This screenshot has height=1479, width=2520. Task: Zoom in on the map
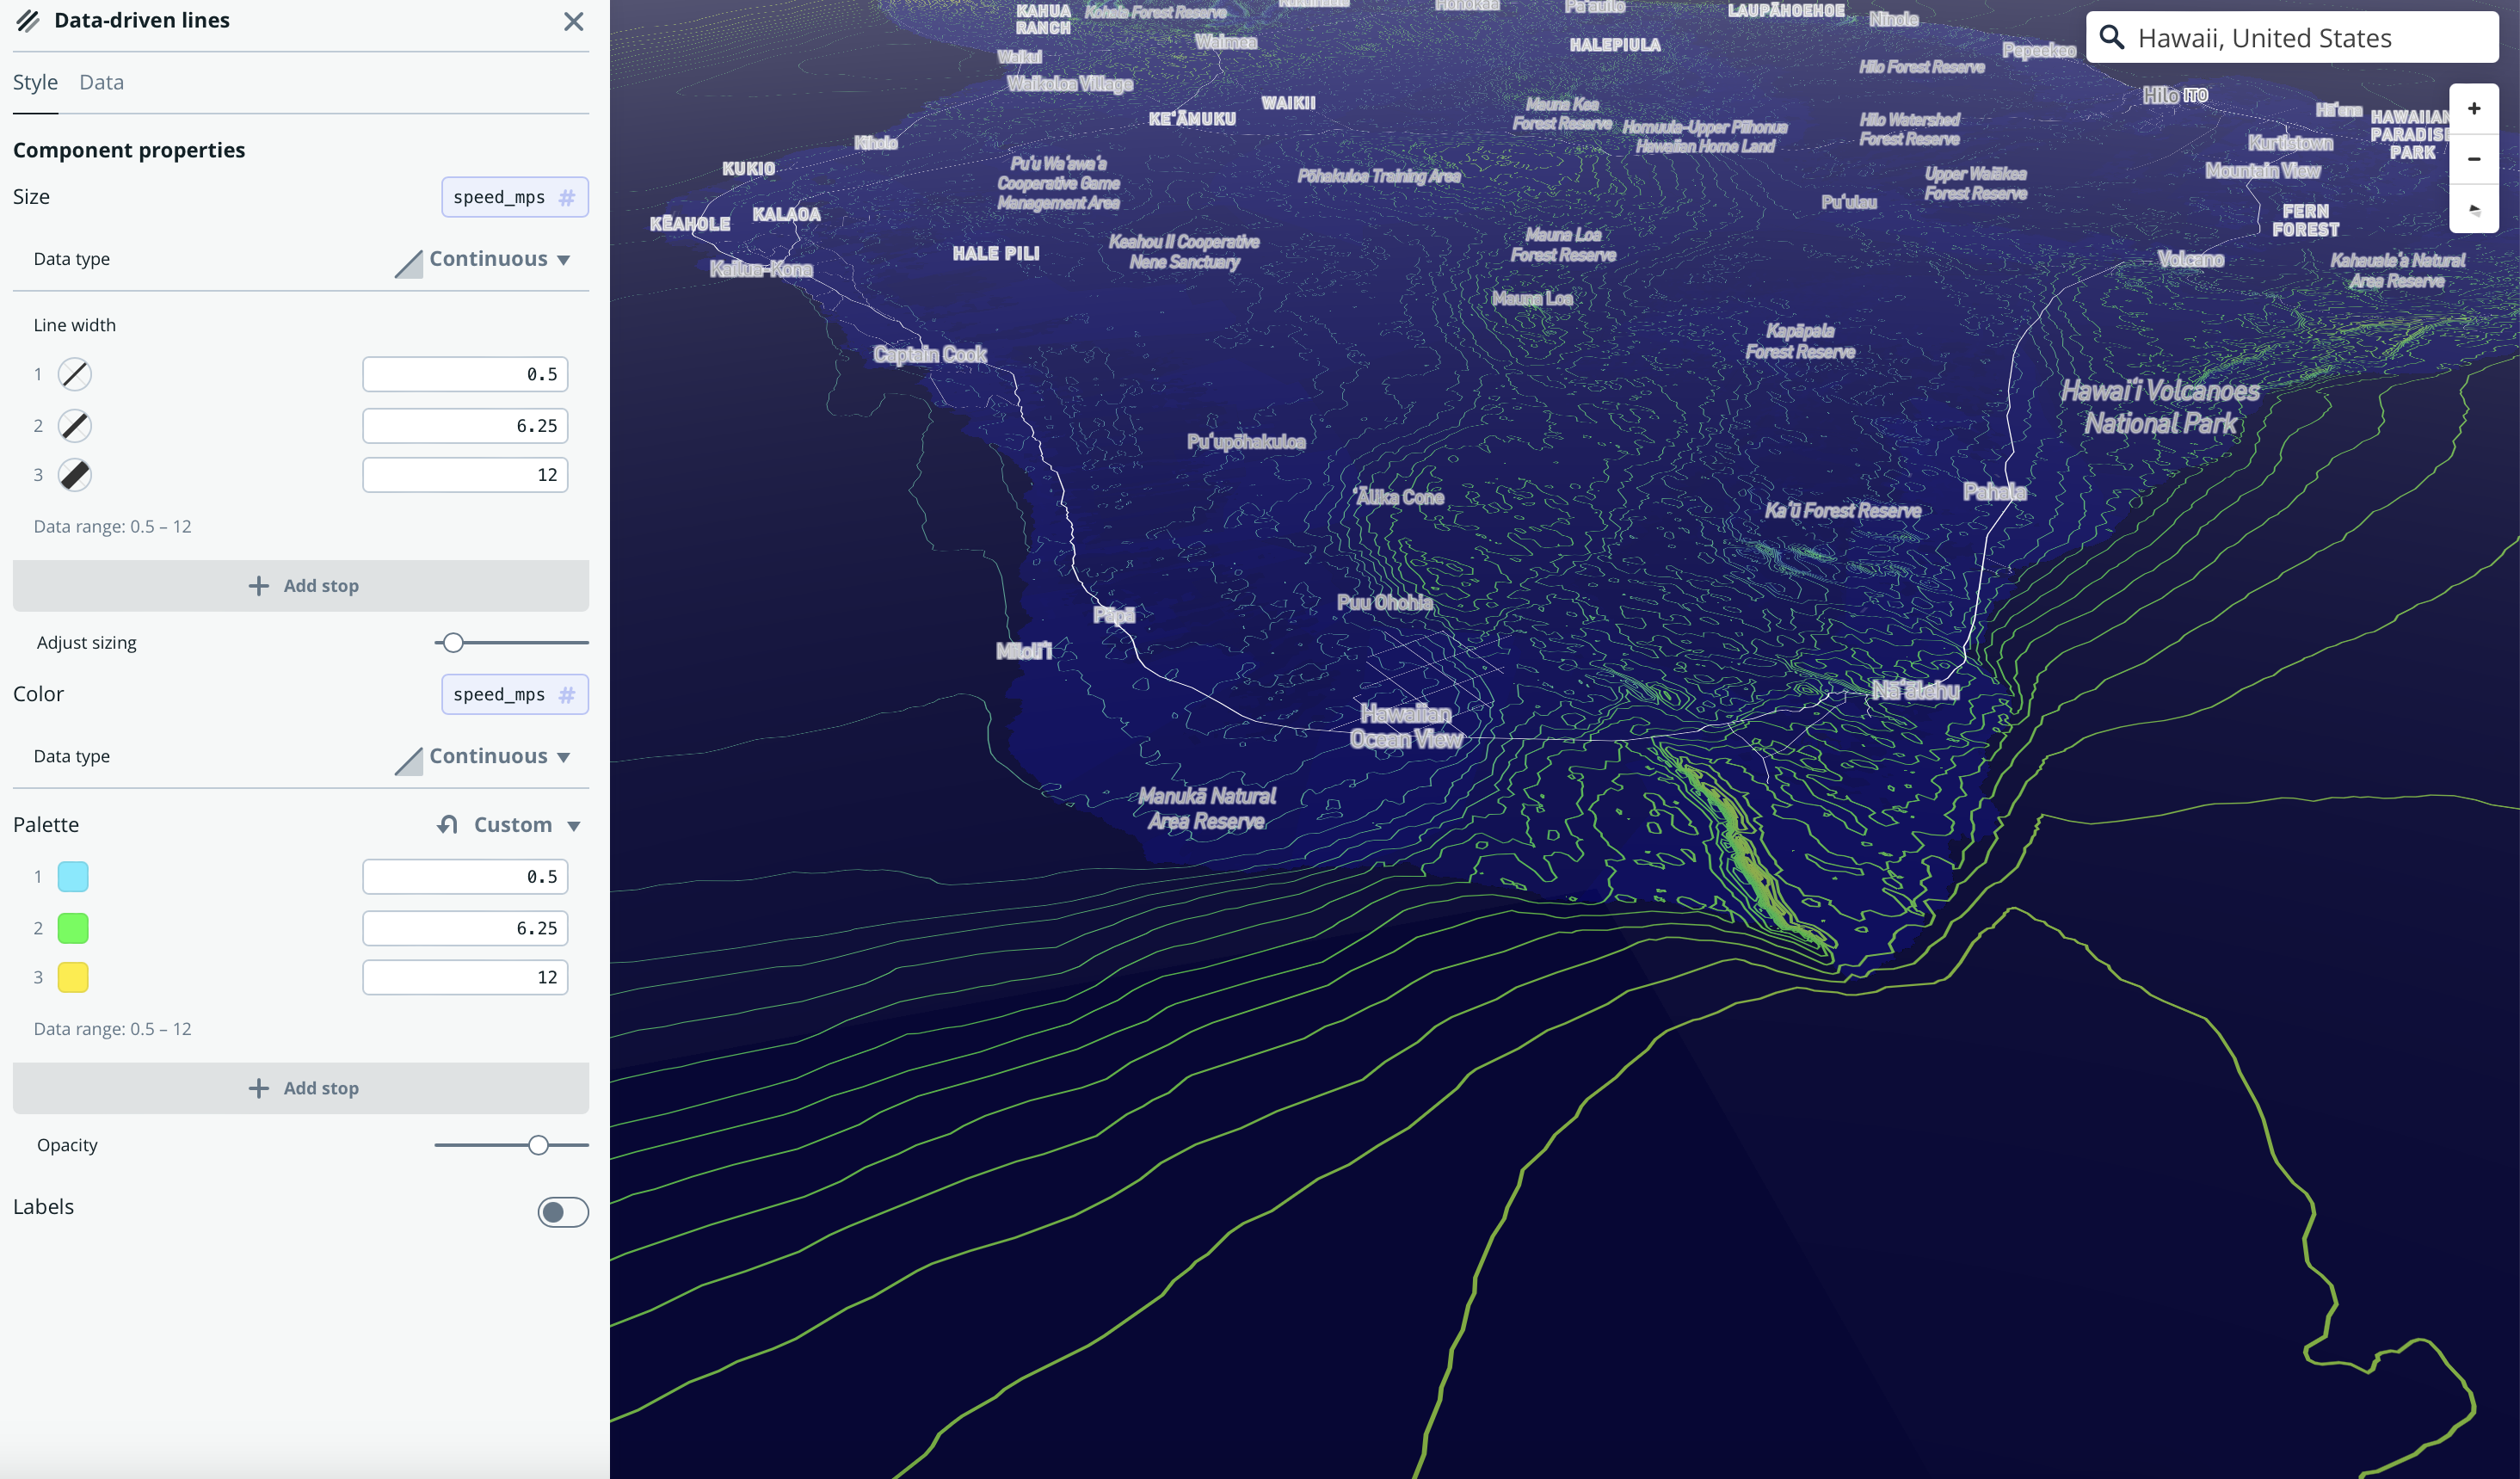click(2473, 109)
